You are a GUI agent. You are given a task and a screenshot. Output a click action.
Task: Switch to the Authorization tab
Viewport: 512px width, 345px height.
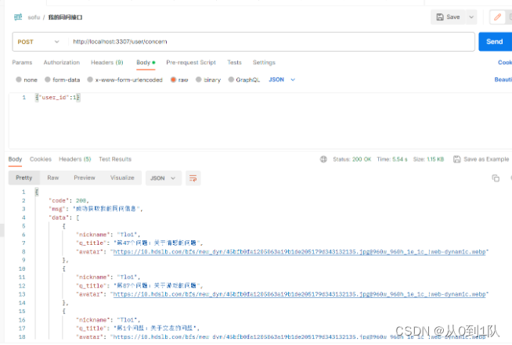(x=62, y=63)
